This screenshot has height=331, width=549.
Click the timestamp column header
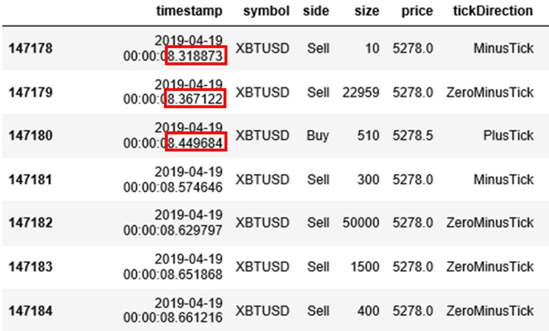[x=189, y=11]
